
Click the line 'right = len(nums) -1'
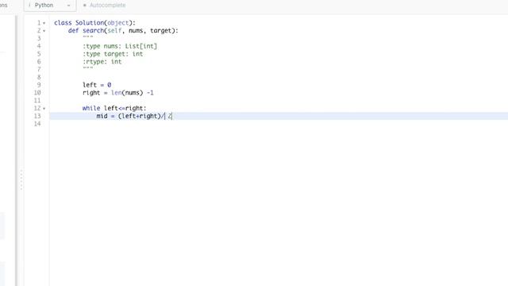coord(118,93)
